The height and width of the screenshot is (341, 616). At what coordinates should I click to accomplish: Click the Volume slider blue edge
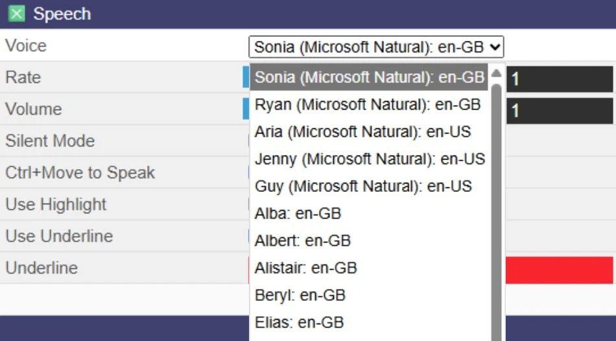(x=246, y=108)
